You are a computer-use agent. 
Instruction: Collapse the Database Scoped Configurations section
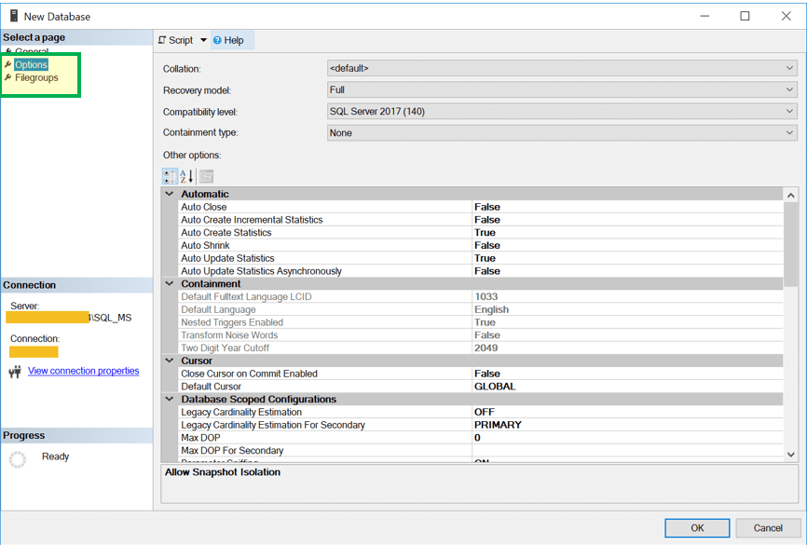coord(170,399)
